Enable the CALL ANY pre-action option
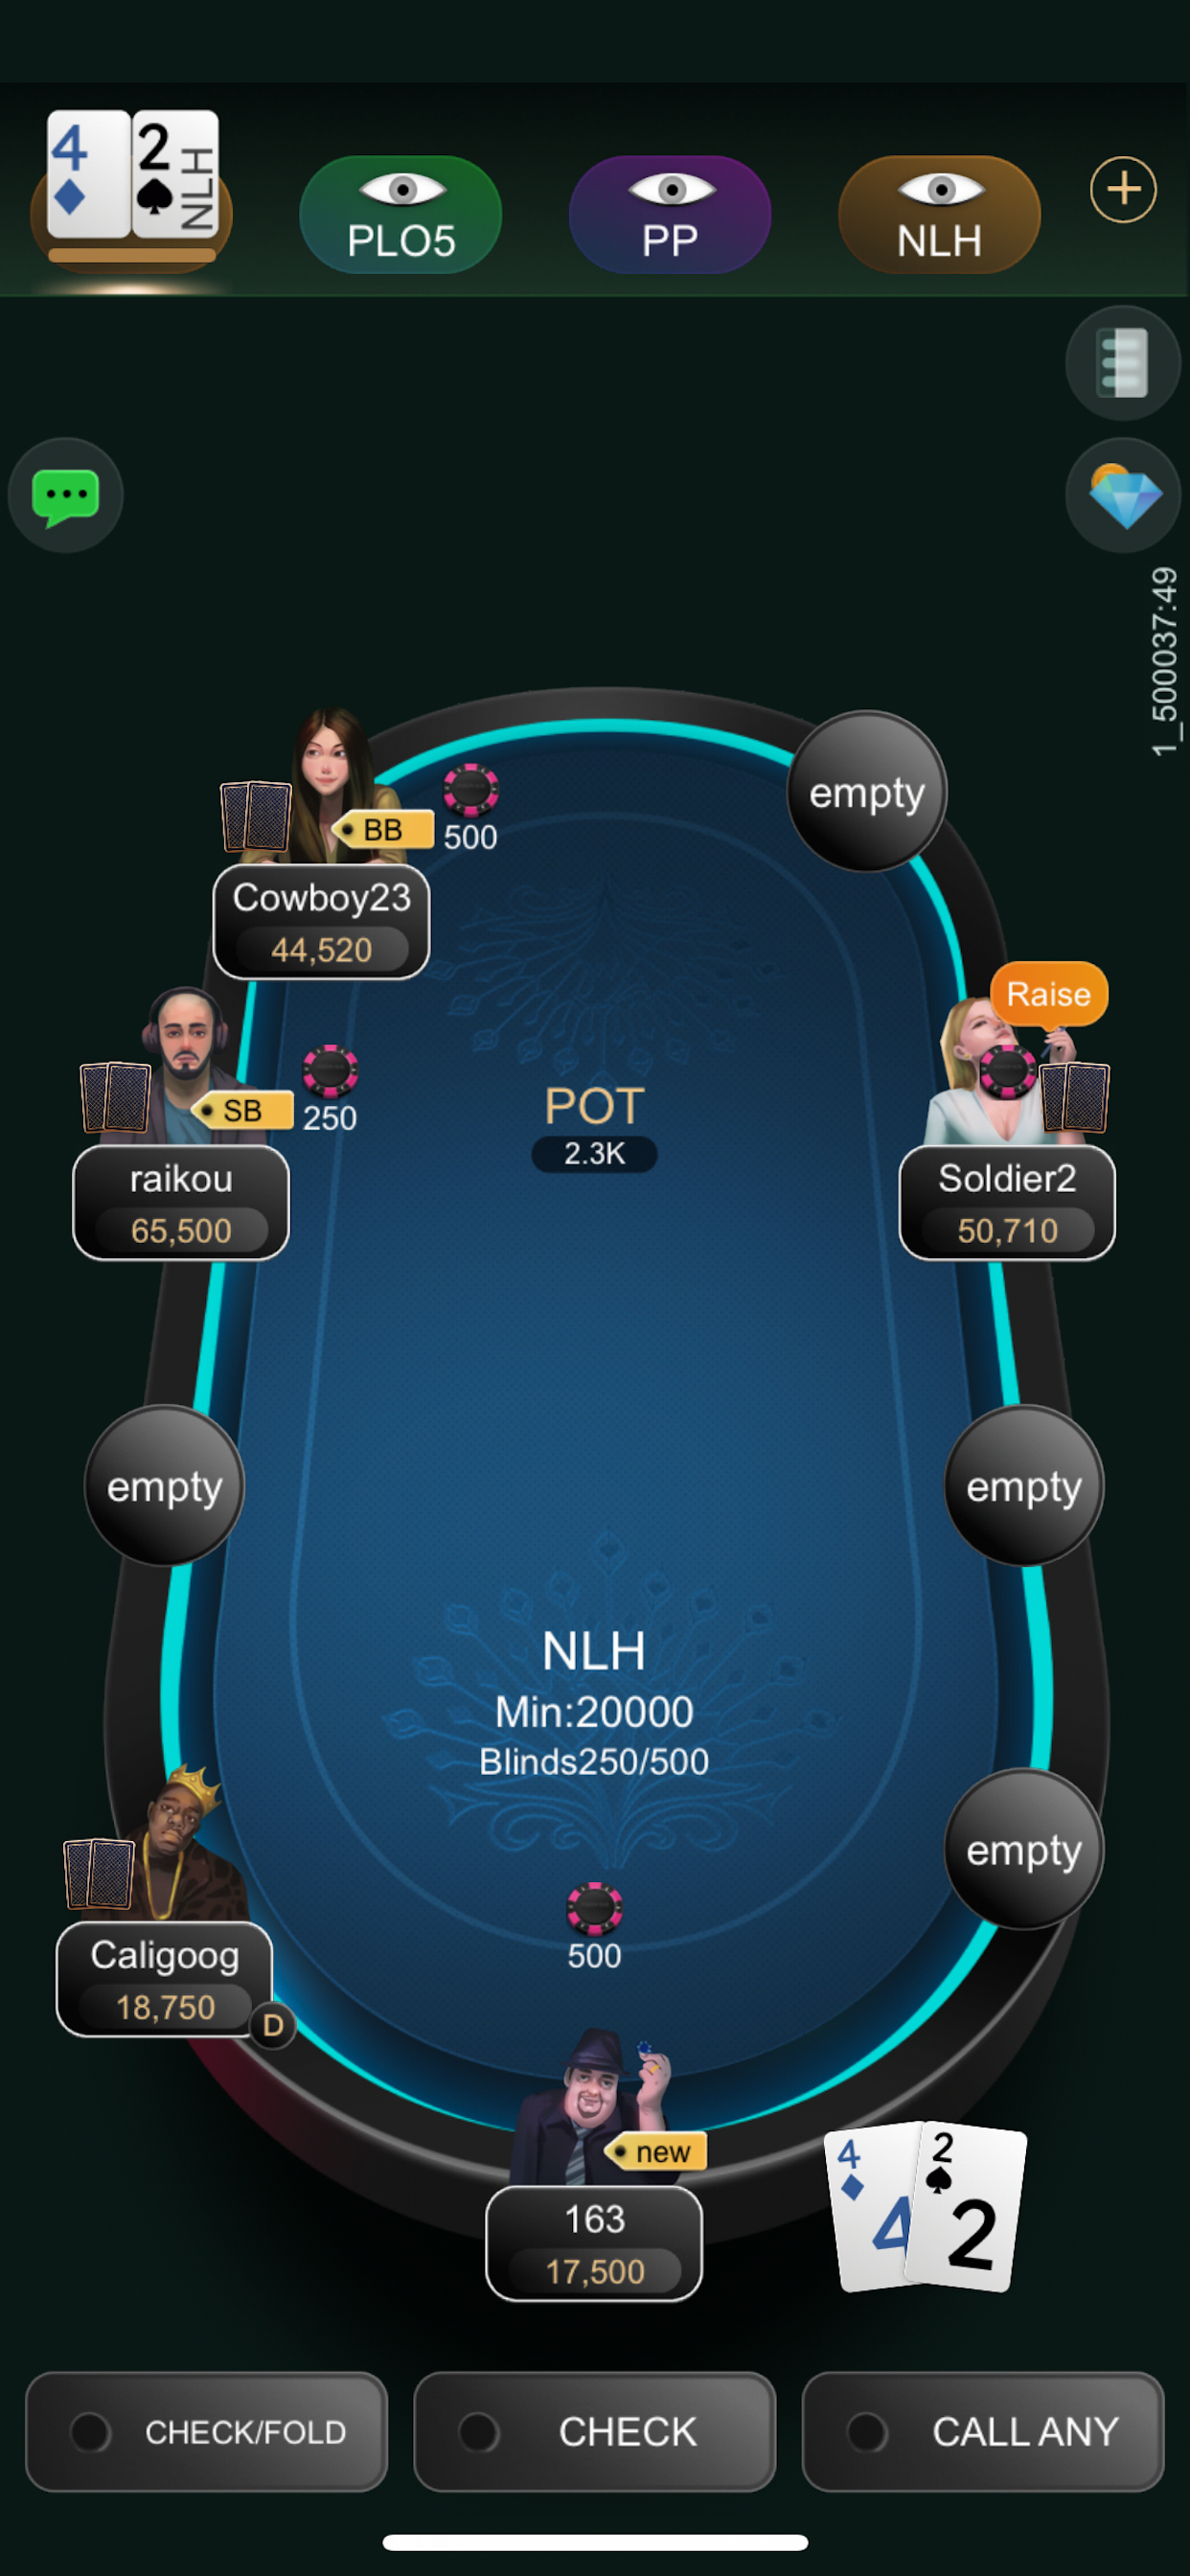The height and width of the screenshot is (2576, 1190). point(982,2431)
